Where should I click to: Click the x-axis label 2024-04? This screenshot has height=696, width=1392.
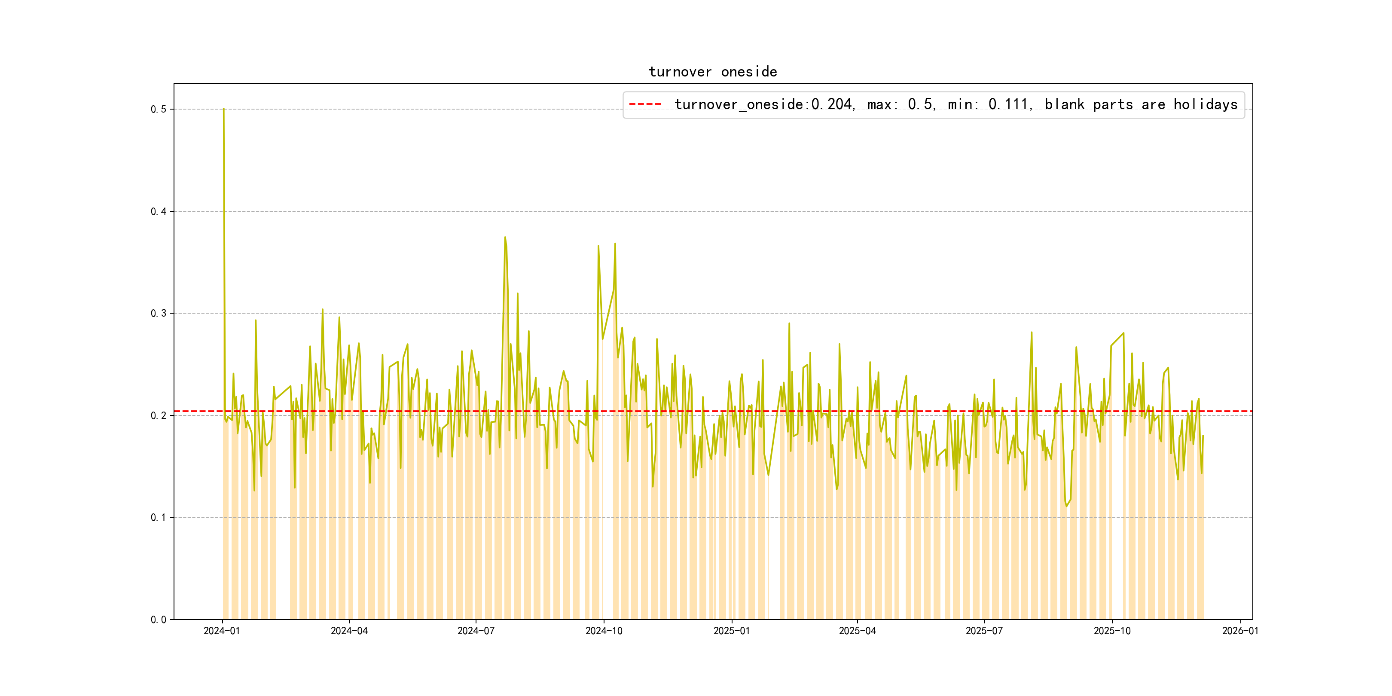tap(349, 631)
